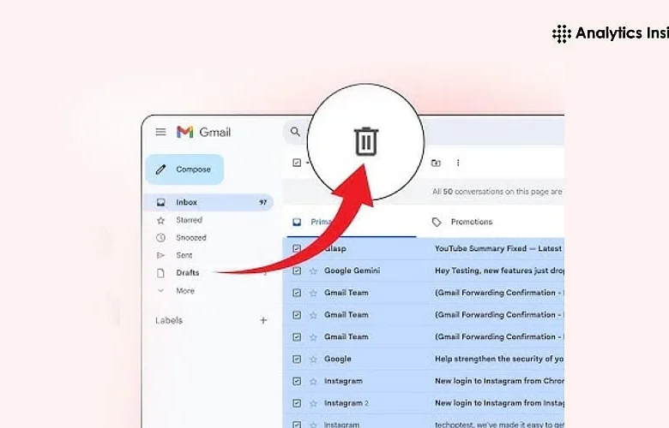This screenshot has width=669, height=428.
Task: Click the Drafts page icon in sidebar
Action: coord(161,273)
